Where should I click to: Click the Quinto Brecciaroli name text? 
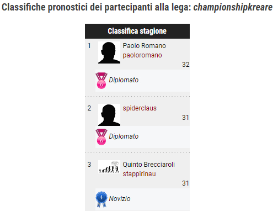(149, 165)
